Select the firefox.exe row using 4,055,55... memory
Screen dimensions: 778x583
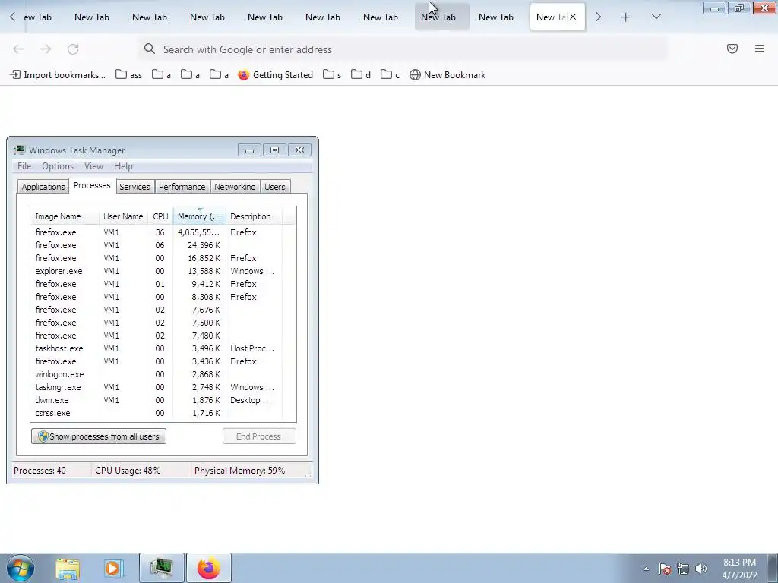tap(157, 232)
